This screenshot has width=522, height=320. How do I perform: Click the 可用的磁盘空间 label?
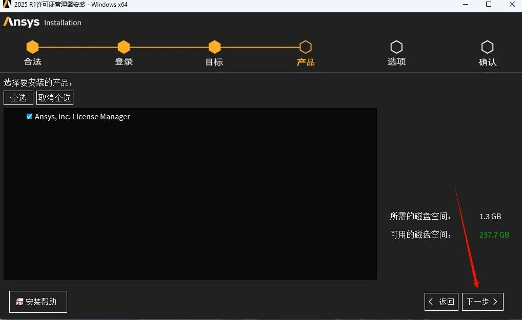pyautogui.click(x=420, y=234)
